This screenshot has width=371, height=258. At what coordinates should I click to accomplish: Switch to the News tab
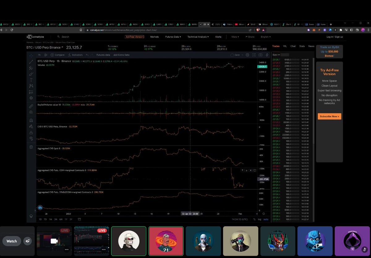pos(311,46)
